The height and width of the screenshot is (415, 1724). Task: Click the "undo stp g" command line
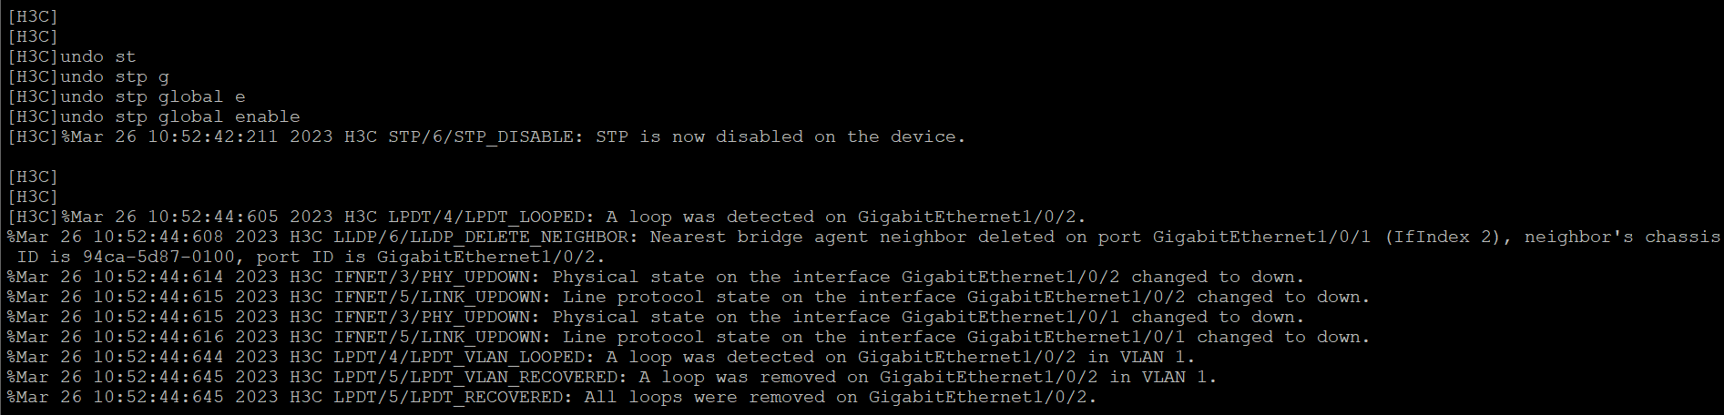coord(114,76)
